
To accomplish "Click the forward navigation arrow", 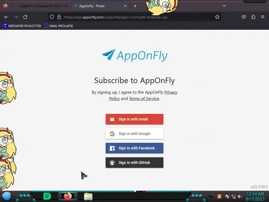I will tap(16, 17).
